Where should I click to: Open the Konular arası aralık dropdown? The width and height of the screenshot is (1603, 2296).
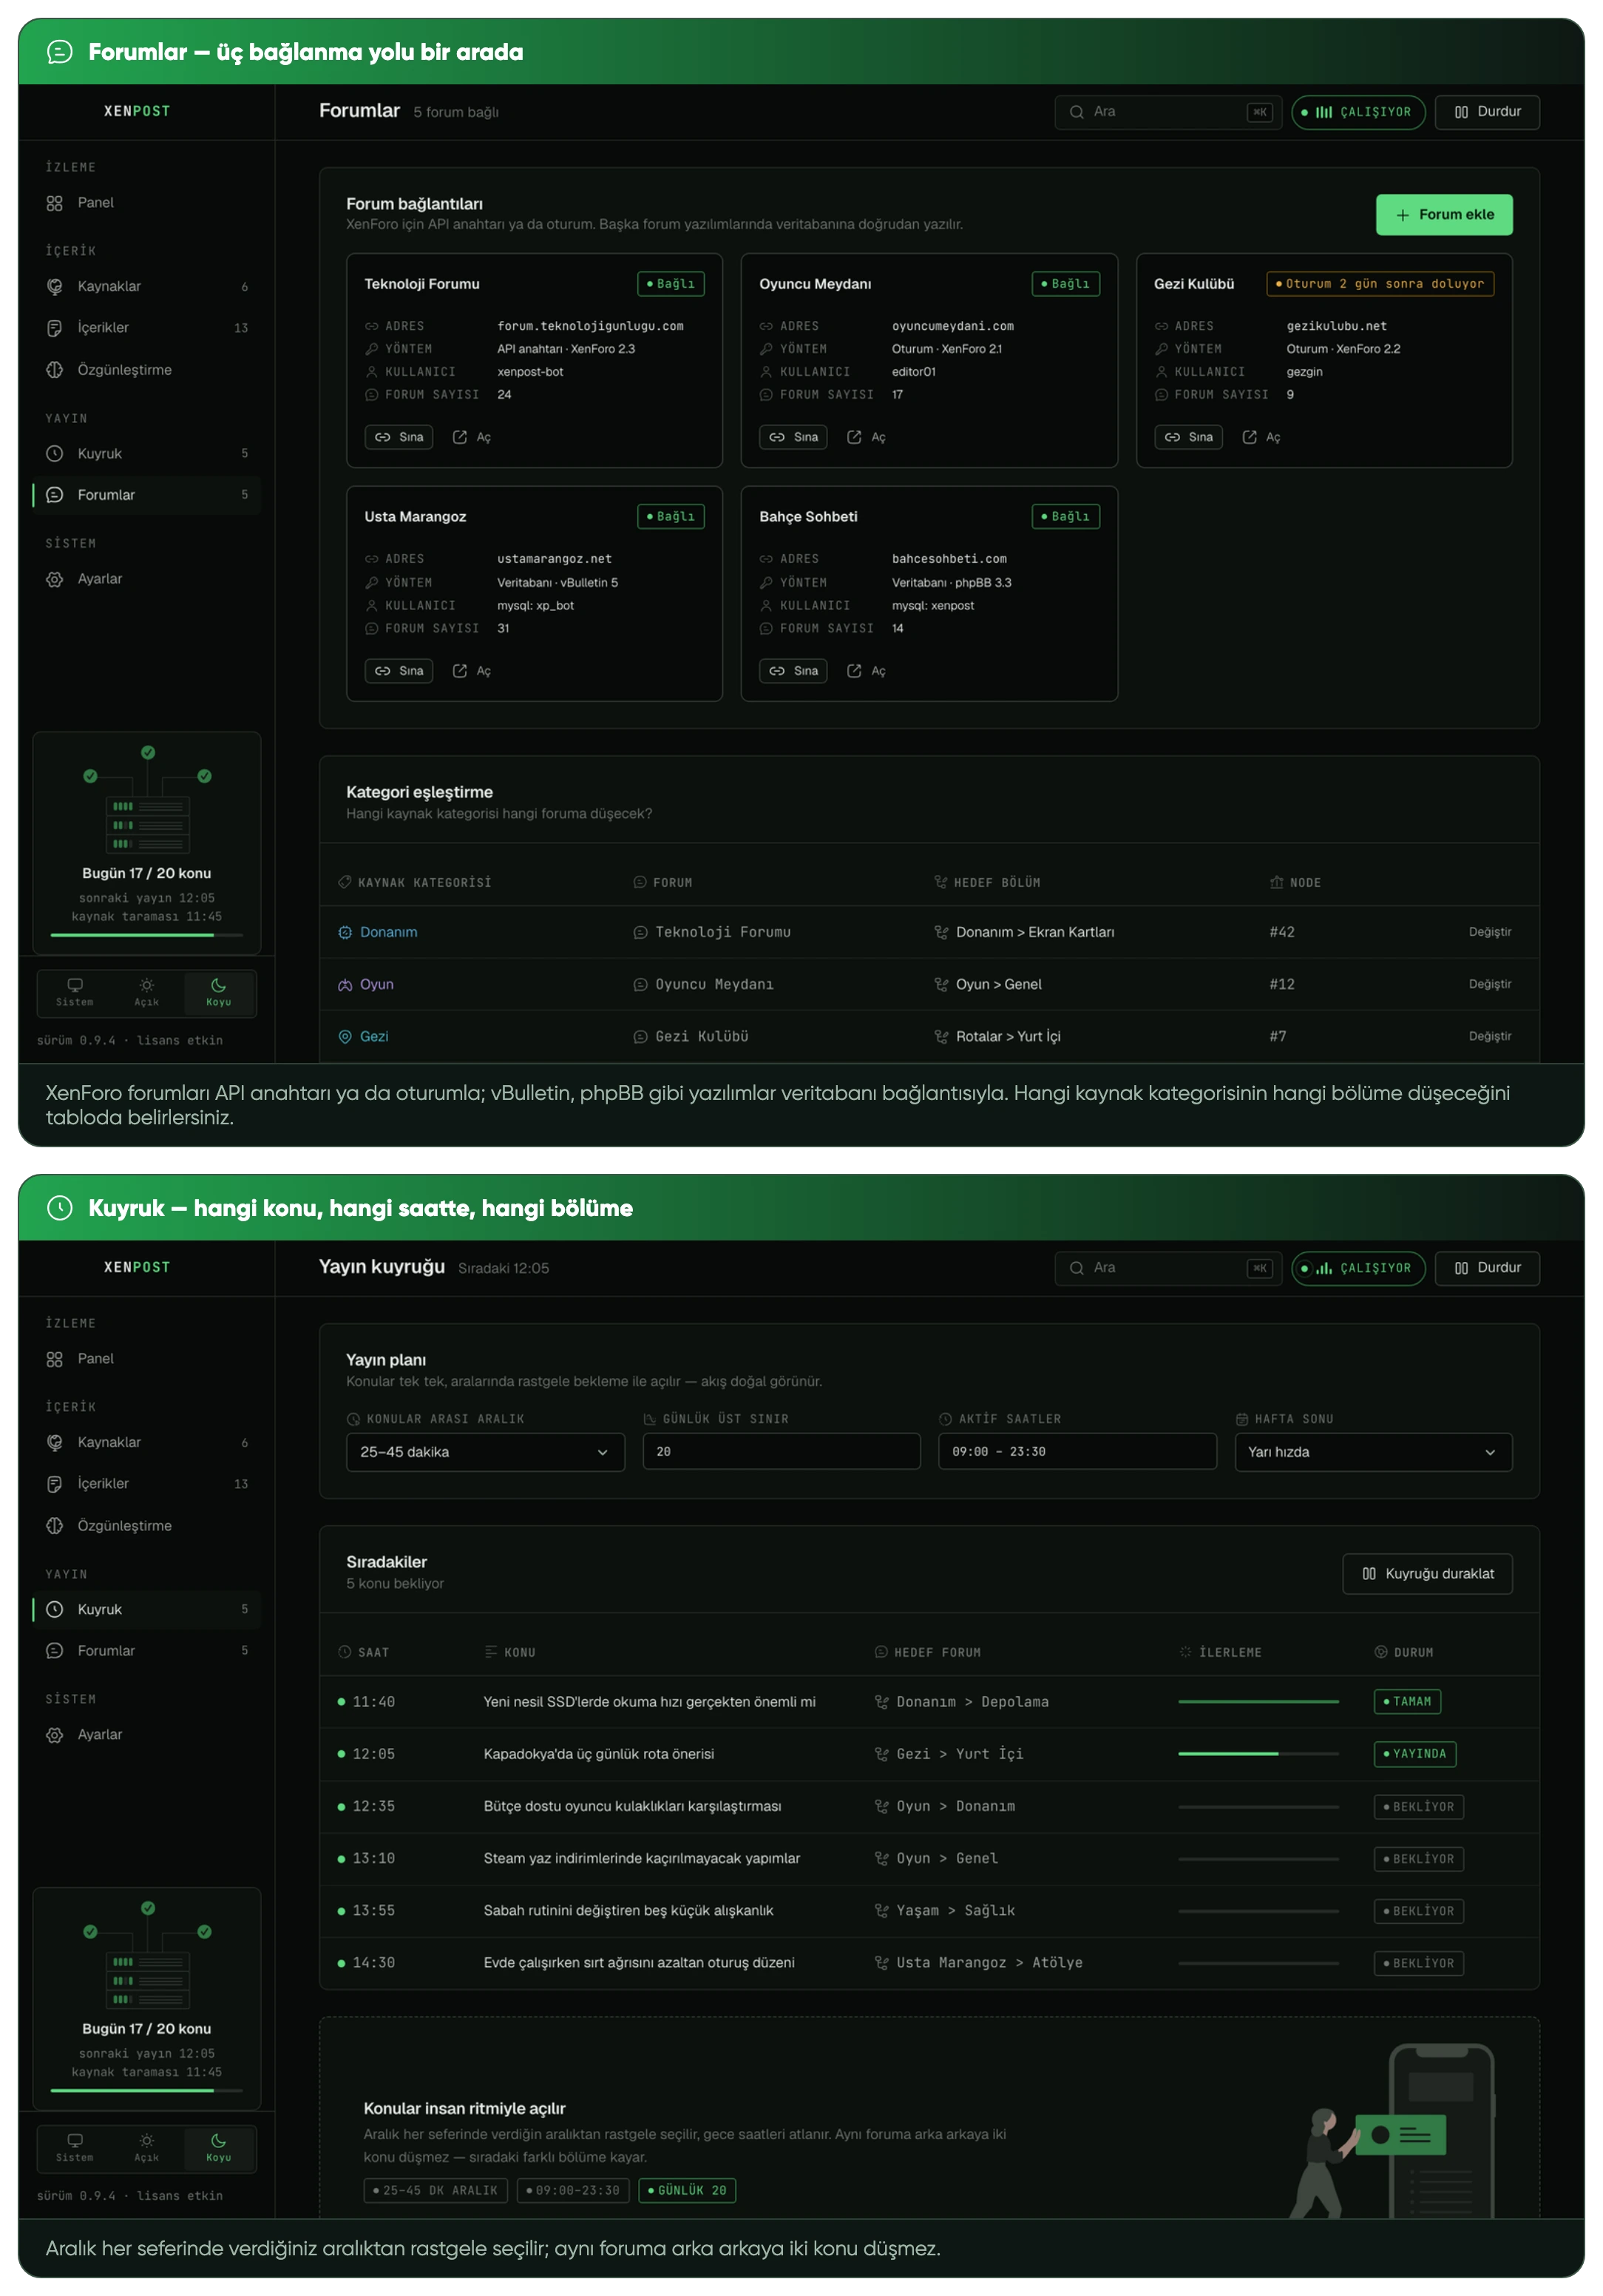click(x=485, y=1452)
